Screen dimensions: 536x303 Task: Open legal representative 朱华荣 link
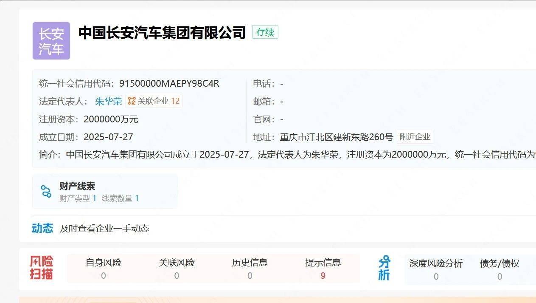coord(109,101)
